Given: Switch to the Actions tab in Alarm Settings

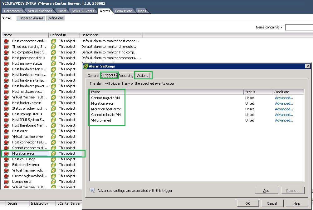Looking at the screenshot, I should [x=143, y=76].
